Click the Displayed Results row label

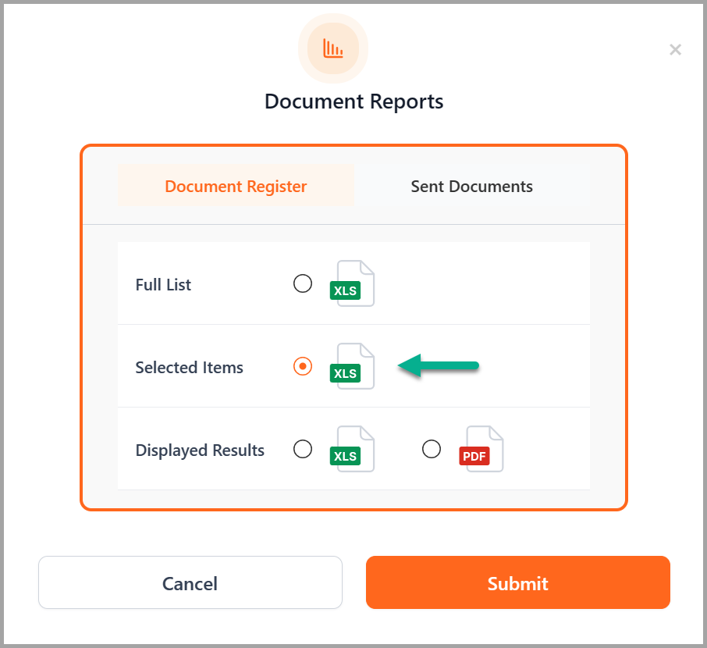click(200, 450)
